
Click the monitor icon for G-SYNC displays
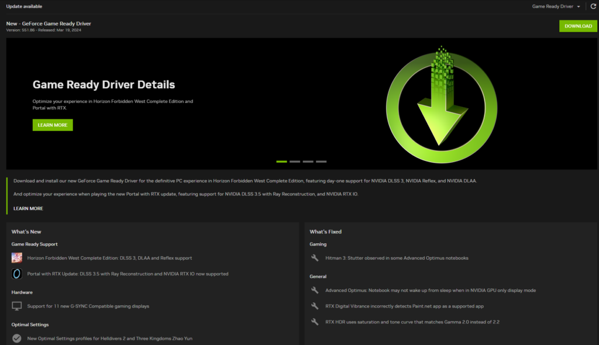pyautogui.click(x=17, y=306)
